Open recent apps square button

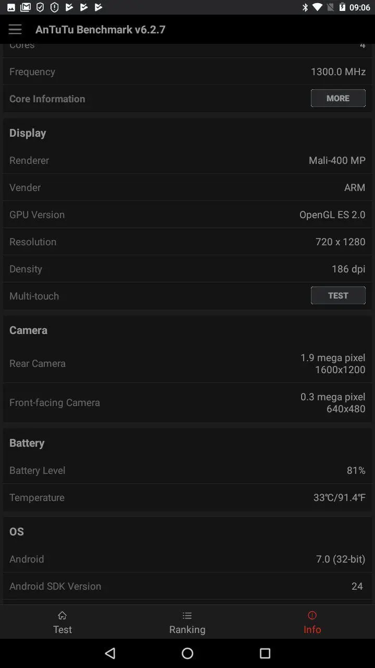click(x=265, y=653)
